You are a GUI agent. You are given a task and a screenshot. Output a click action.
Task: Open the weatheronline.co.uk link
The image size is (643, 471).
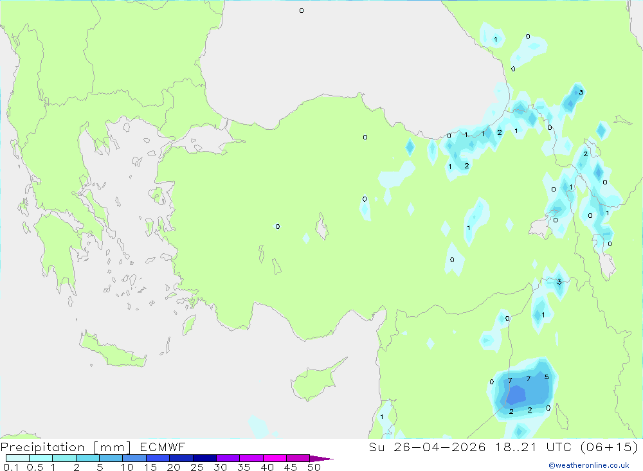pyautogui.click(x=589, y=465)
